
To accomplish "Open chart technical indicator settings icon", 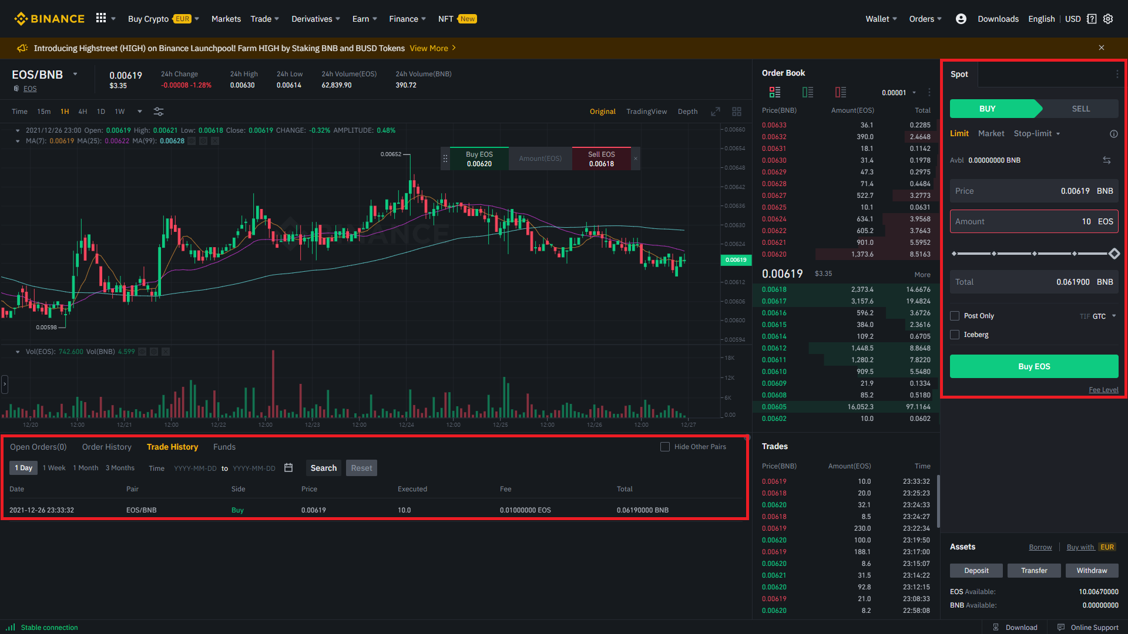I will click(159, 112).
